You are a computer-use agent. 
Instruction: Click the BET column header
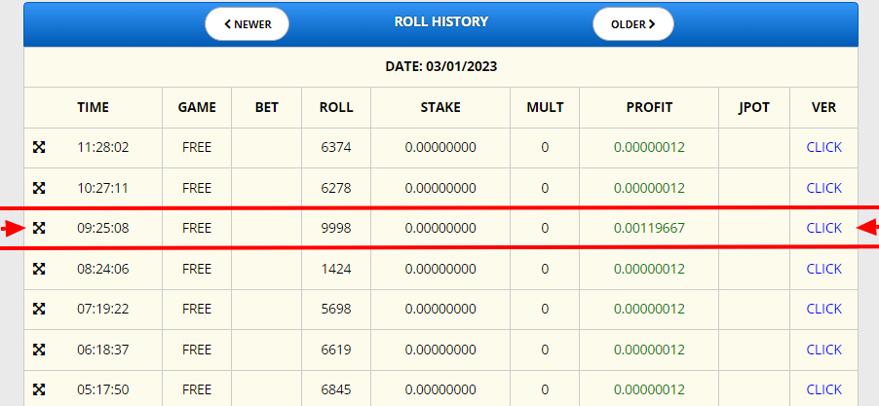click(x=266, y=107)
